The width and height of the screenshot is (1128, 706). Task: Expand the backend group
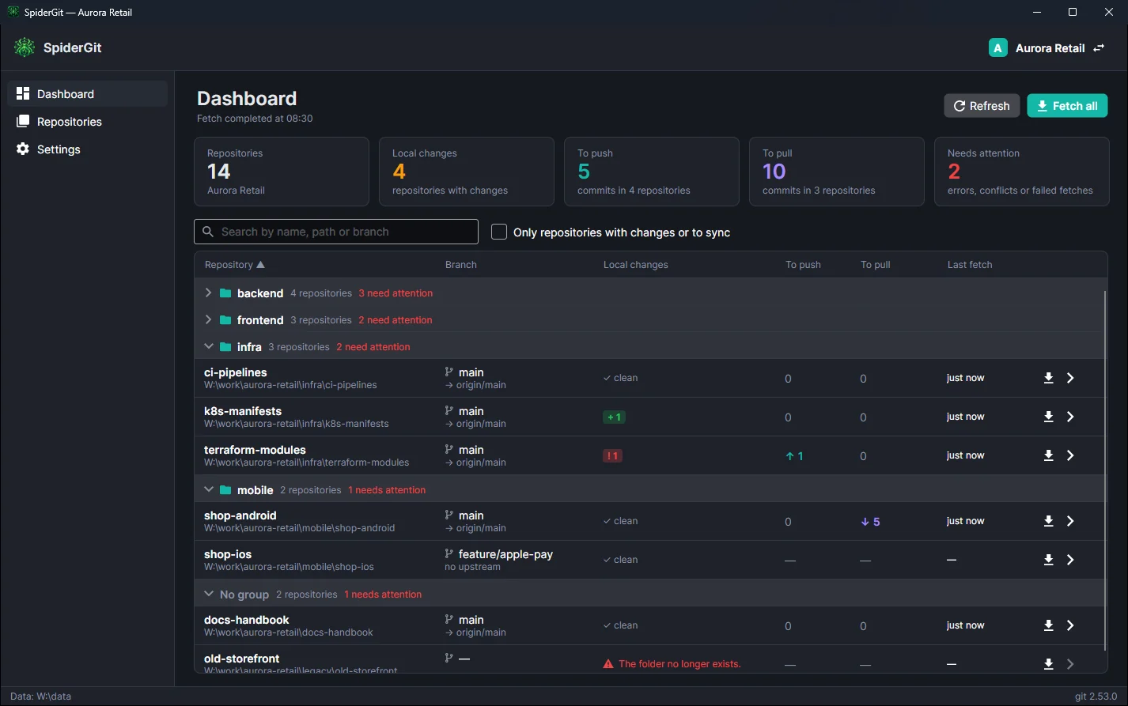[x=209, y=293]
